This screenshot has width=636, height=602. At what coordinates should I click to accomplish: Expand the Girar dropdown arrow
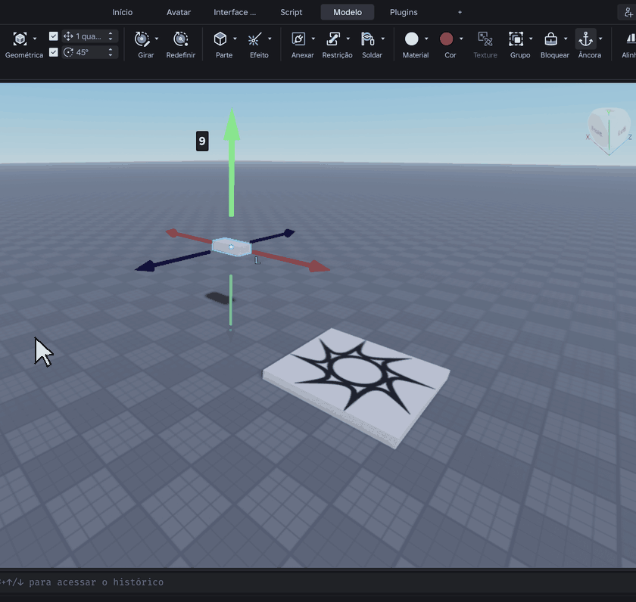pos(157,39)
